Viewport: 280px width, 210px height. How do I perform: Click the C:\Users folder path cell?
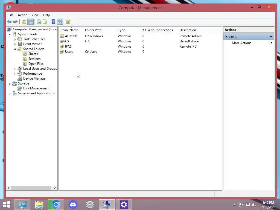point(91,52)
